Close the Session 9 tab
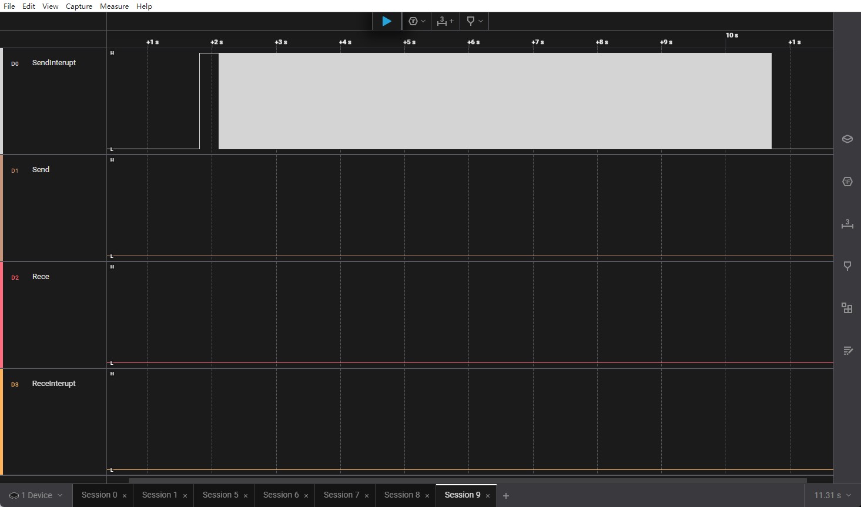The width and height of the screenshot is (861, 507). [x=488, y=496]
